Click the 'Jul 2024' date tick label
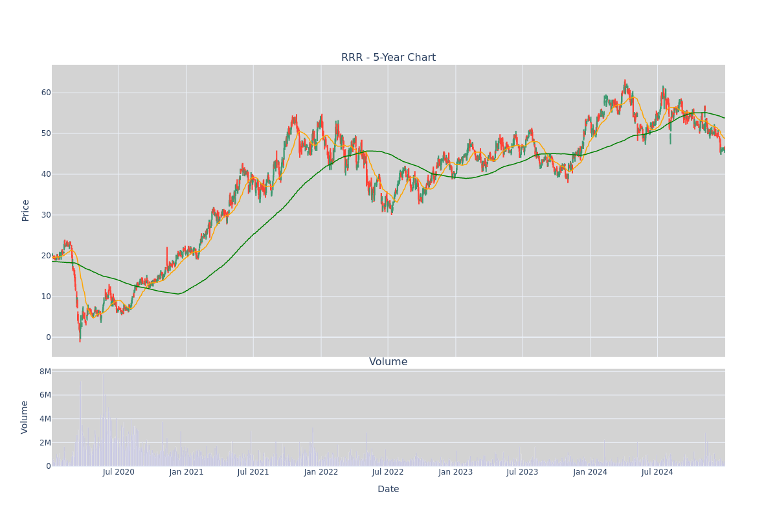Viewport: 777px width, 518px height. click(x=657, y=472)
